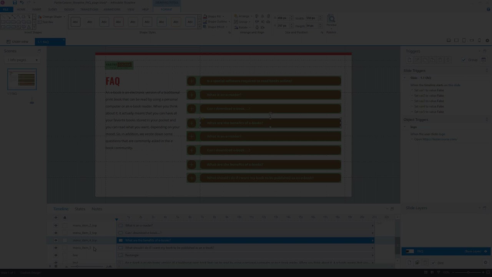
Task: Select the last Abc shape style in the row
Action: (190, 22)
